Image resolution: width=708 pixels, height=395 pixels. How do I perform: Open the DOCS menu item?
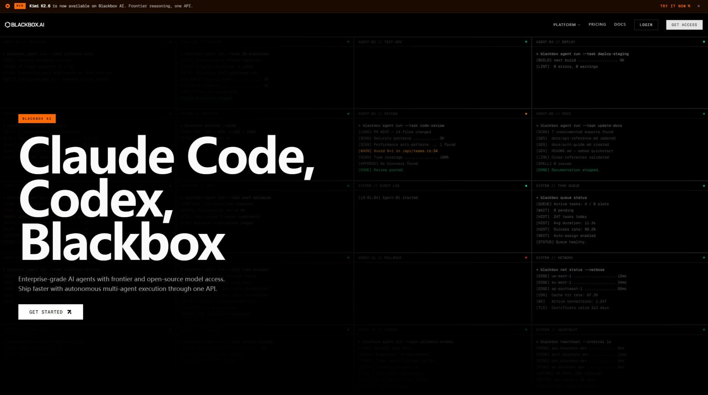coord(620,24)
